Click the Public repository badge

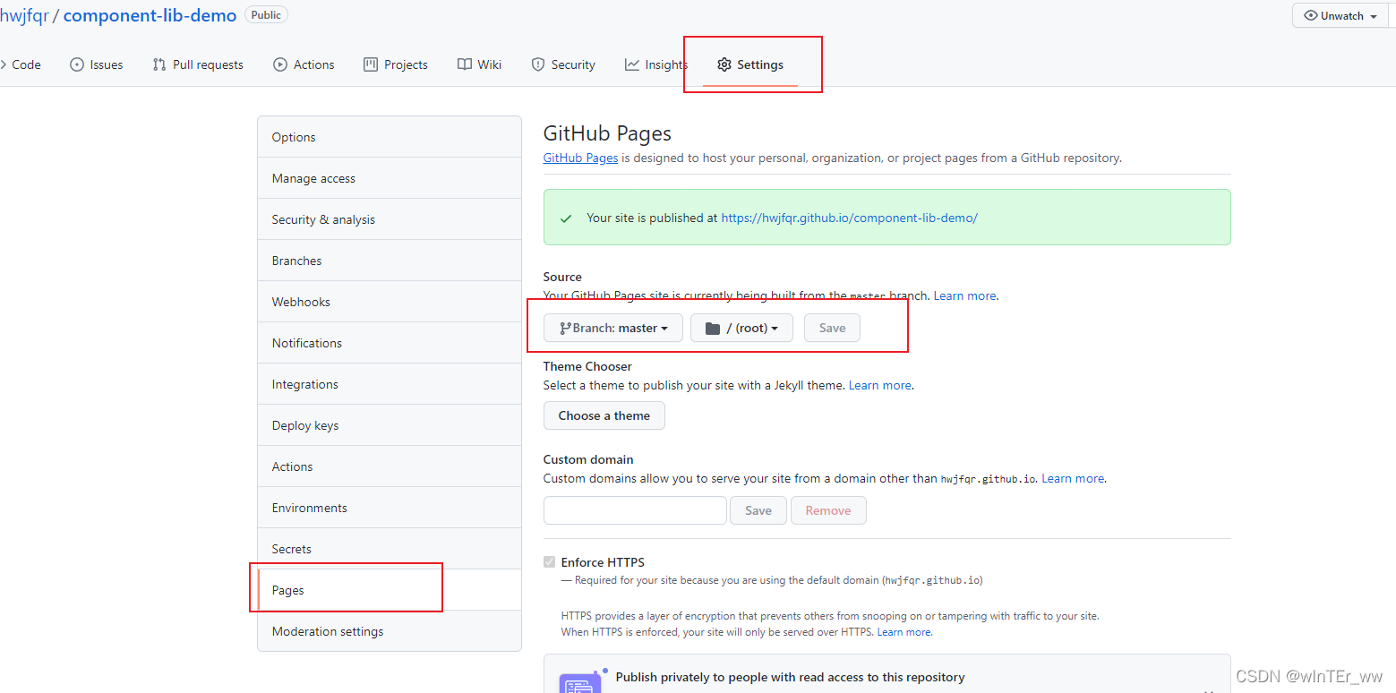tap(266, 15)
